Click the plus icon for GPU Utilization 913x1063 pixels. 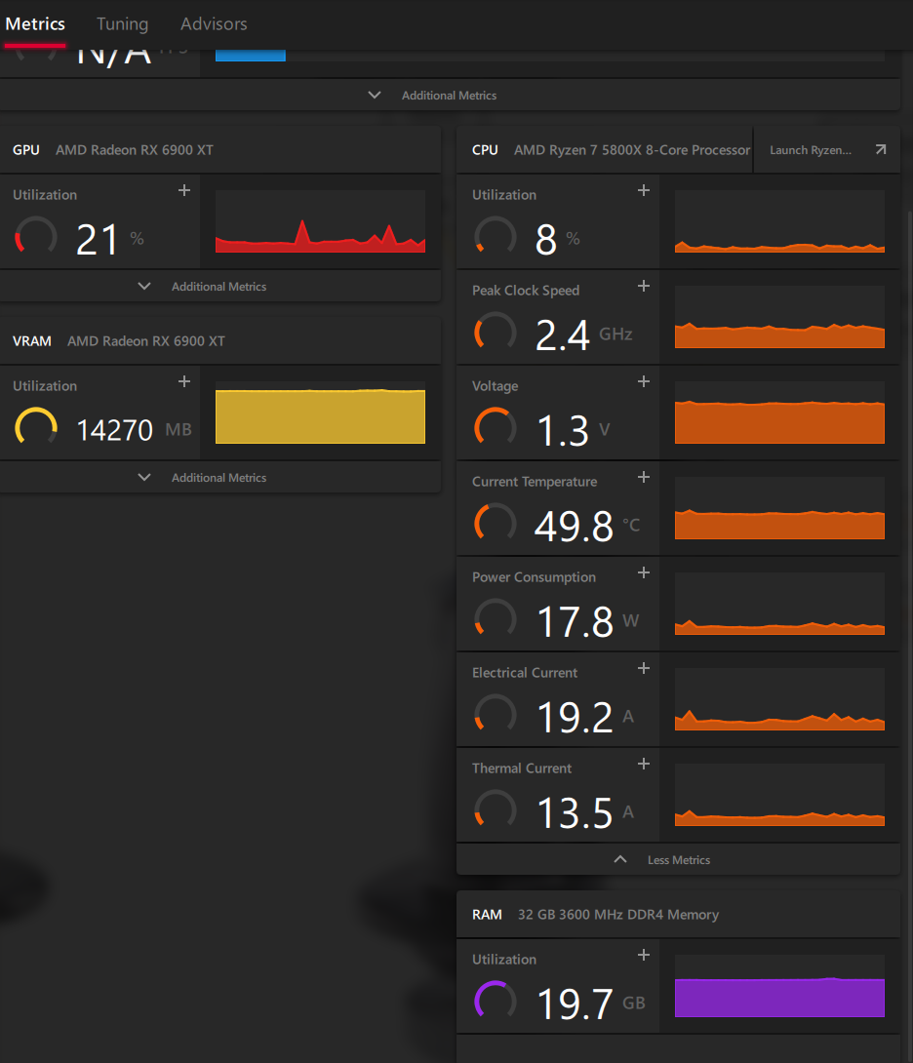coord(183,190)
